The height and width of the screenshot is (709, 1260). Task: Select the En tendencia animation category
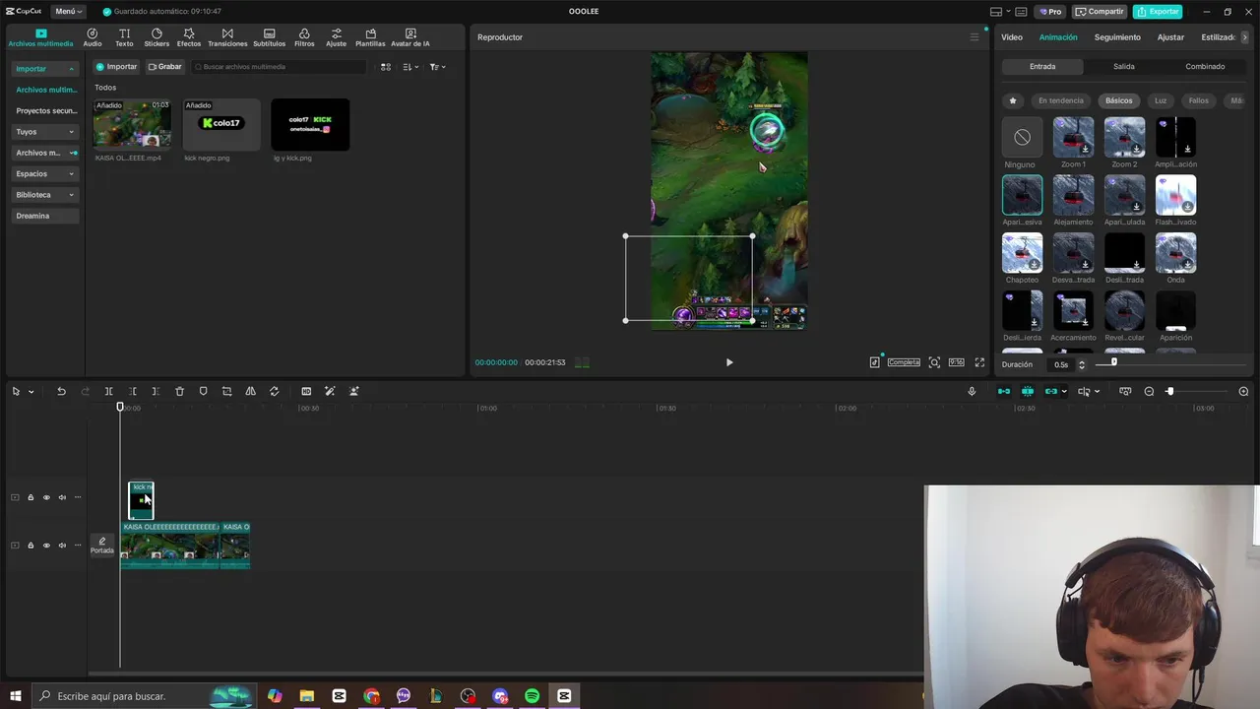(1060, 100)
